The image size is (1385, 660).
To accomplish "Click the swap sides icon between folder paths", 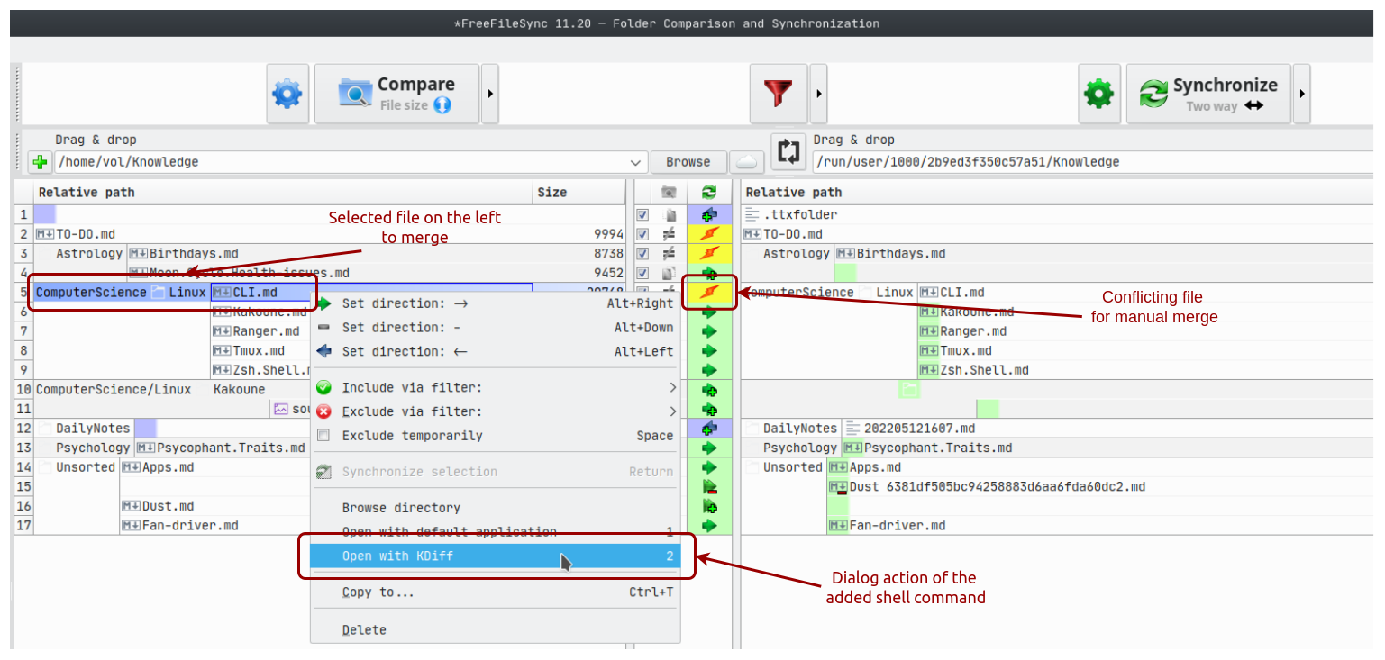I will coord(788,151).
